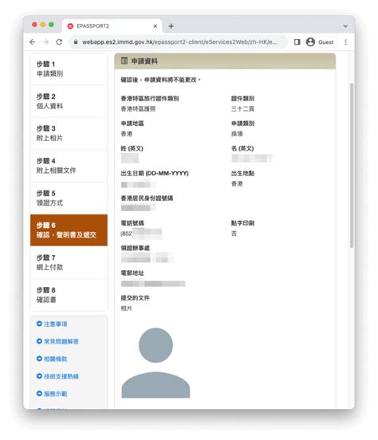Close the EPASSPORT2 tab

(156, 26)
